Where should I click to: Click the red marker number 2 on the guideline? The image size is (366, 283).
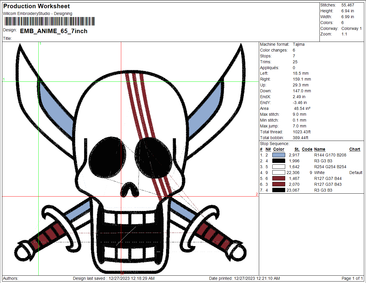(257, 194)
